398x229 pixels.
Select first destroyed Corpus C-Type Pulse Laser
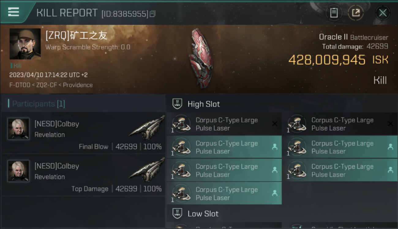tap(224, 124)
